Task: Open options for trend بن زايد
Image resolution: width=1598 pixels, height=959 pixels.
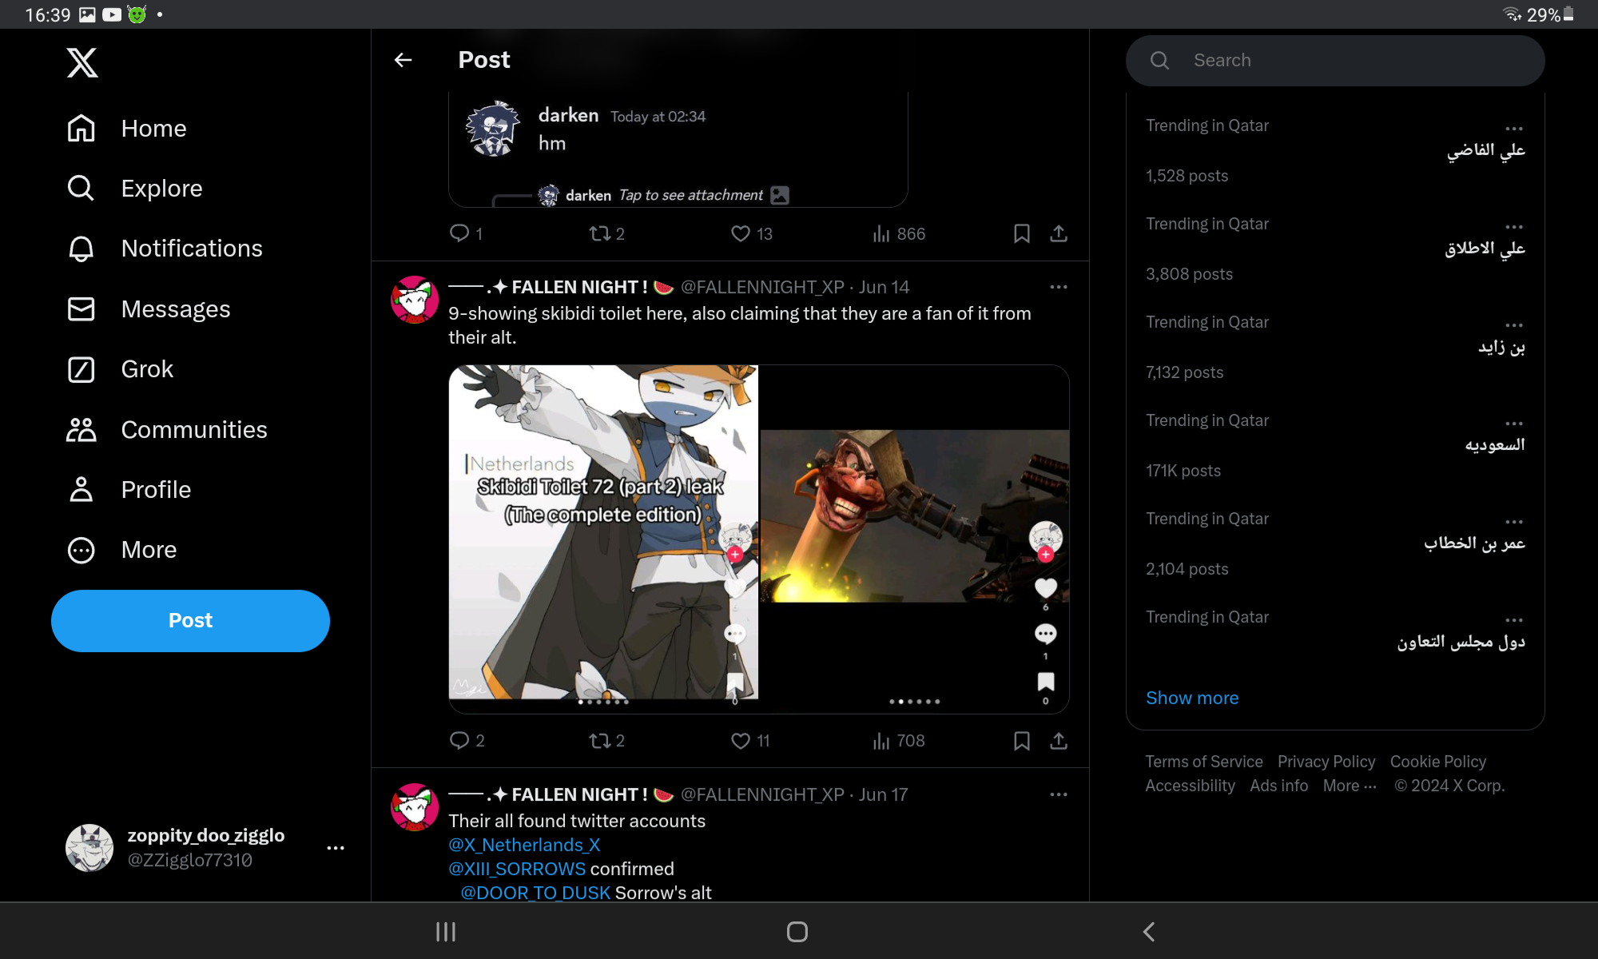Action: click(1514, 324)
